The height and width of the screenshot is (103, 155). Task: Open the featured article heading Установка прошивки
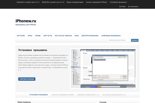click(33, 50)
